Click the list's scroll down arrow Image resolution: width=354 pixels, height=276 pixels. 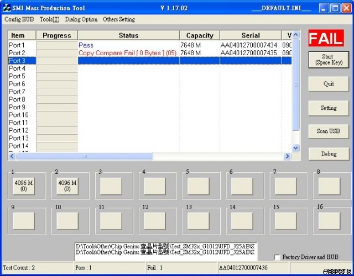click(295, 148)
